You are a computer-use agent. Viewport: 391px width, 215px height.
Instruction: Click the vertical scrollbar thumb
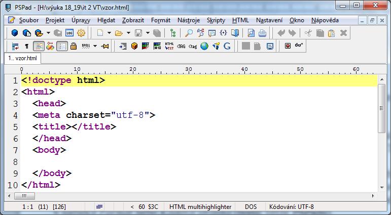(x=381, y=108)
